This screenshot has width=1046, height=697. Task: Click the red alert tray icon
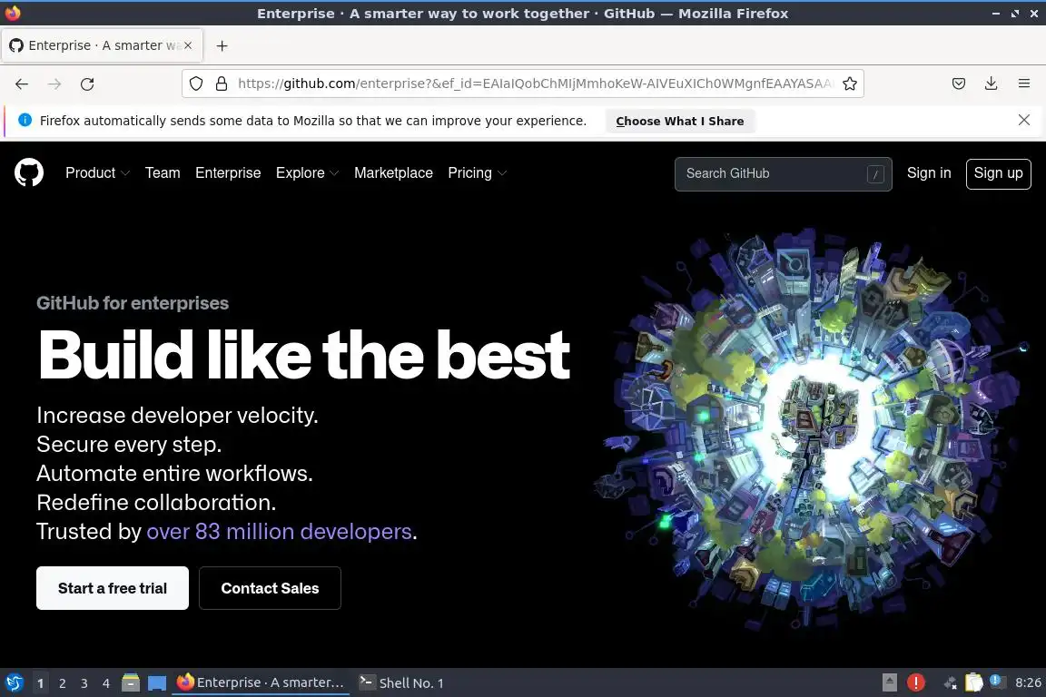tap(916, 682)
